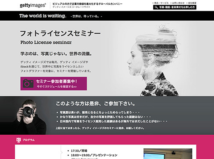Click the Photo License seminar subtitle
Image resolution: width=214 pixels, height=159 pixels.
(x=46, y=42)
